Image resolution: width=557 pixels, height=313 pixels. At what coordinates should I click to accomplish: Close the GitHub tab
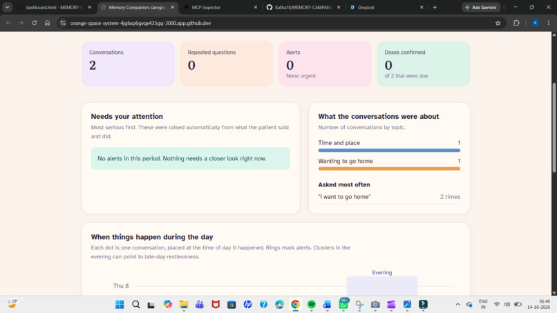(339, 7)
